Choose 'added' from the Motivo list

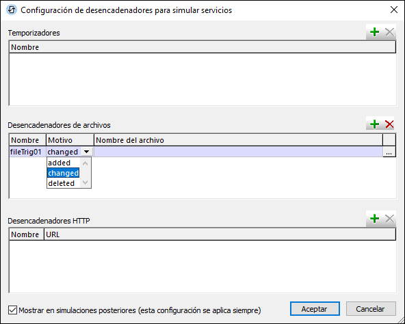coord(59,163)
